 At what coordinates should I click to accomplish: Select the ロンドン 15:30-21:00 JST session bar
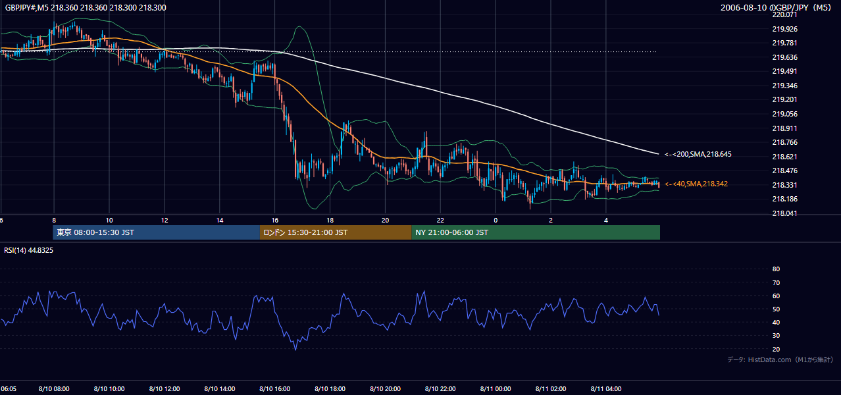336,232
